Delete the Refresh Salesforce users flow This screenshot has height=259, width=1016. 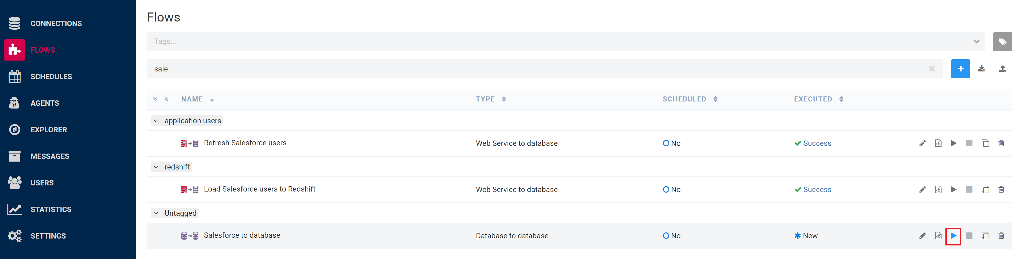(x=1001, y=143)
